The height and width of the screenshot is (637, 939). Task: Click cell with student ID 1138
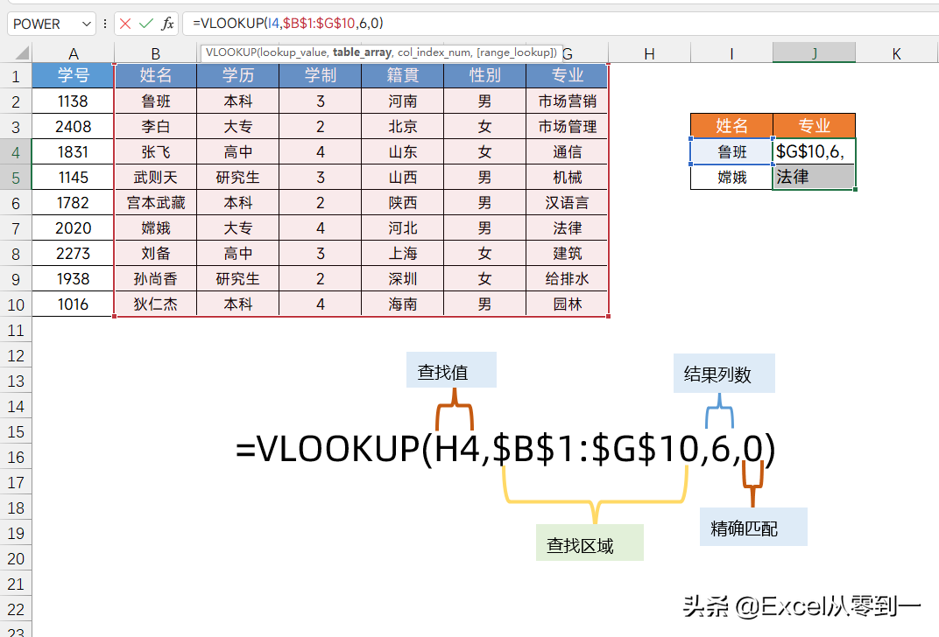coord(73,101)
